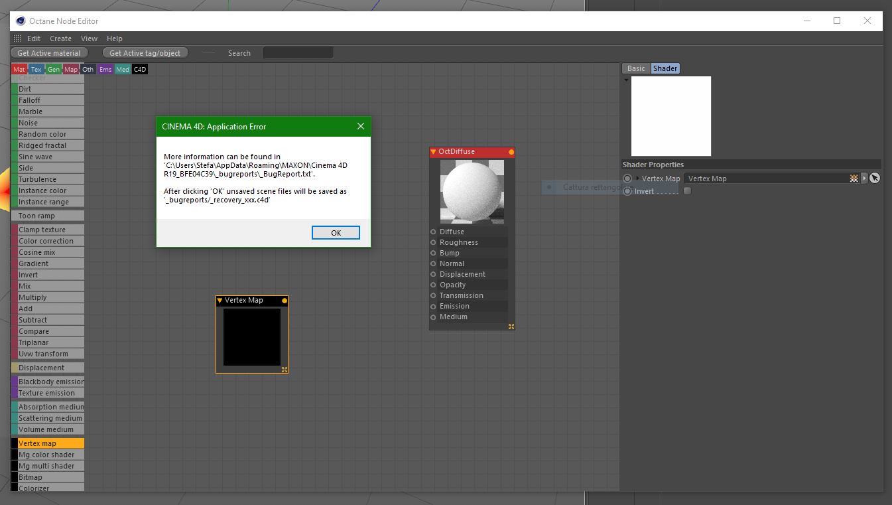Click the white shader preview swatch
This screenshot has width=892, height=505.
coord(671,116)
